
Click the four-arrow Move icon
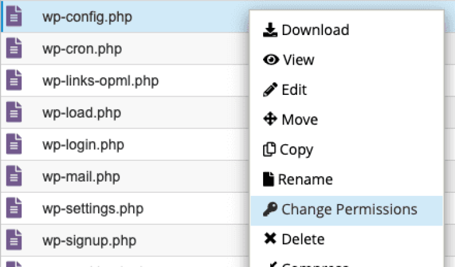point(270,119)
